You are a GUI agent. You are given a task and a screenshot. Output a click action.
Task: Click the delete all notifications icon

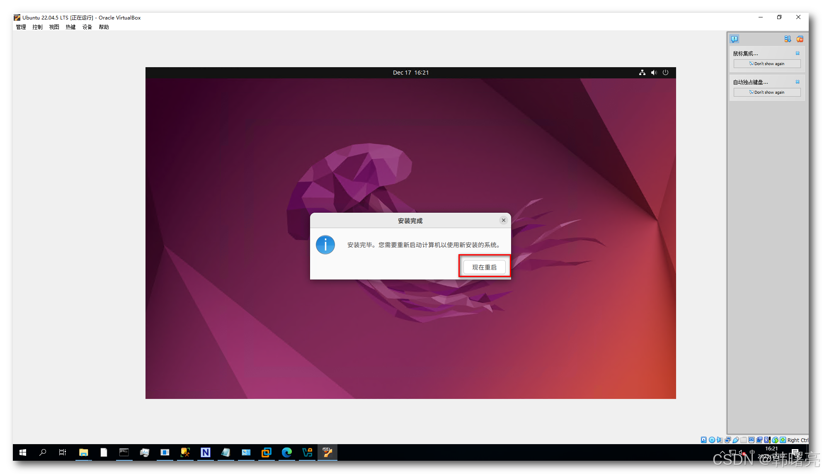point(800,39)
